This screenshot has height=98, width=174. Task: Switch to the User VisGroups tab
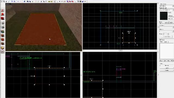[x=161, y=42]
